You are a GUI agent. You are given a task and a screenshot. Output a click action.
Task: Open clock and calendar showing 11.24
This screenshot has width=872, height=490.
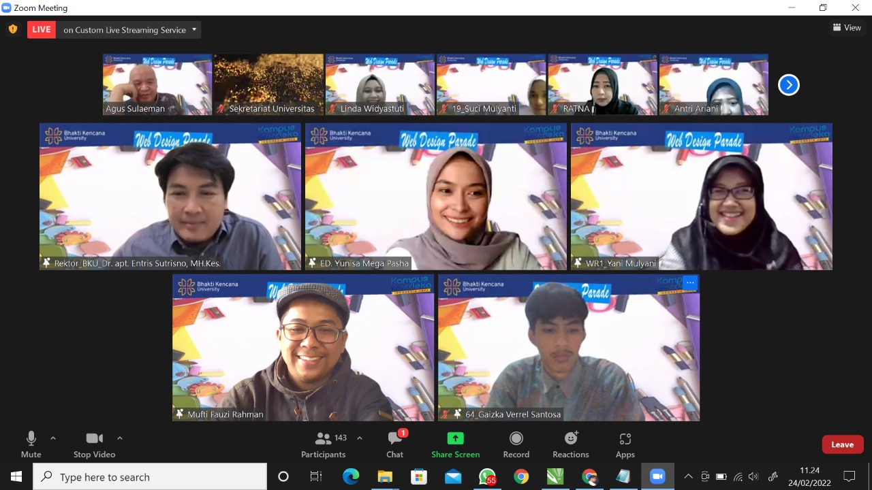[809, 476]
